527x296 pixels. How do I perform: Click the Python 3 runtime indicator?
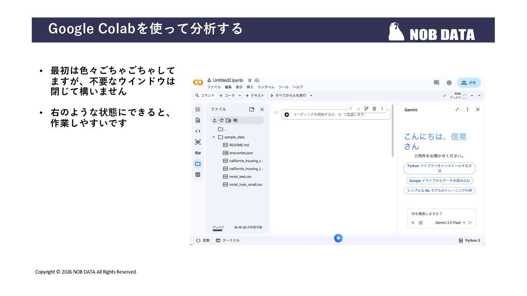tap(469, 241)
